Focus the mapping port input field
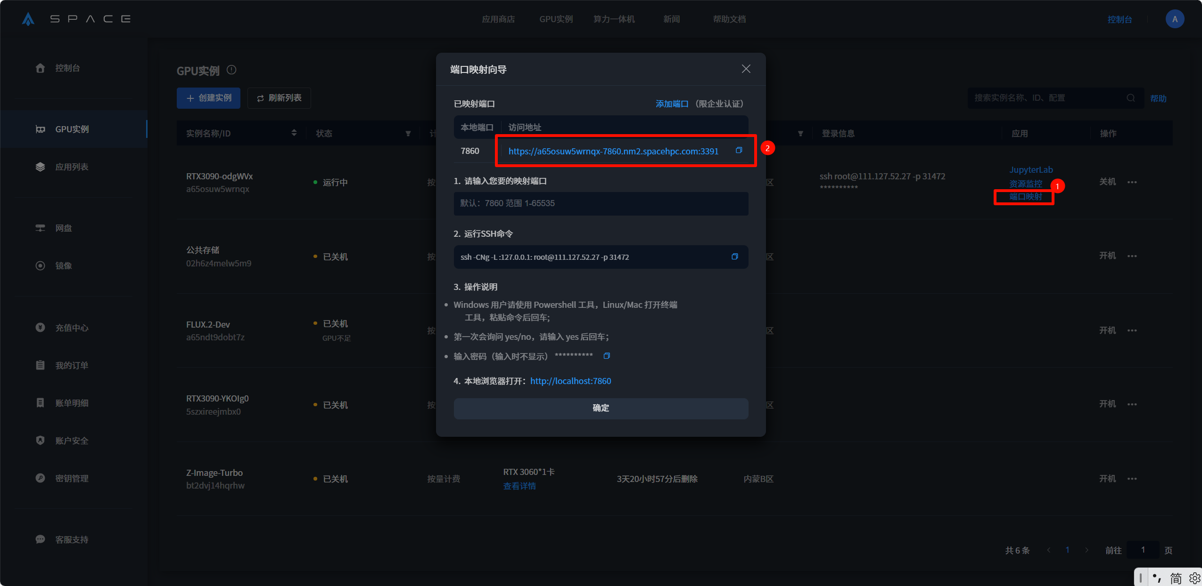The image size is (1202, 586). [x=601, y=203]
